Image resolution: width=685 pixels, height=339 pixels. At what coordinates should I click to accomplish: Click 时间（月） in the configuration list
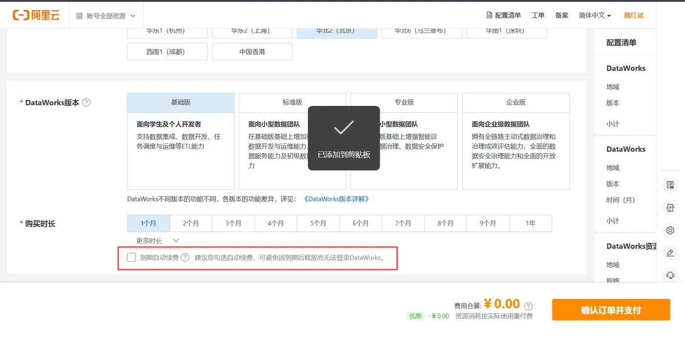coord(620,200)
